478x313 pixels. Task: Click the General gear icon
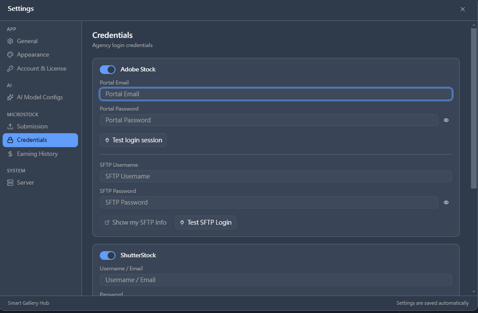pyautogui.click(x=10, y=41)
